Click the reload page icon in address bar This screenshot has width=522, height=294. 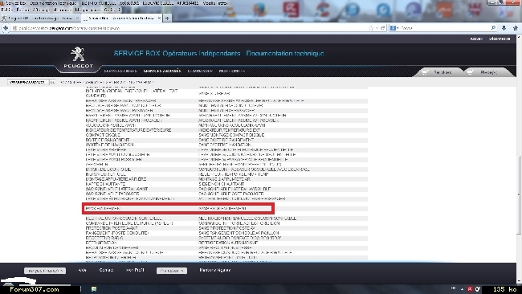click(x=383, y=28)
